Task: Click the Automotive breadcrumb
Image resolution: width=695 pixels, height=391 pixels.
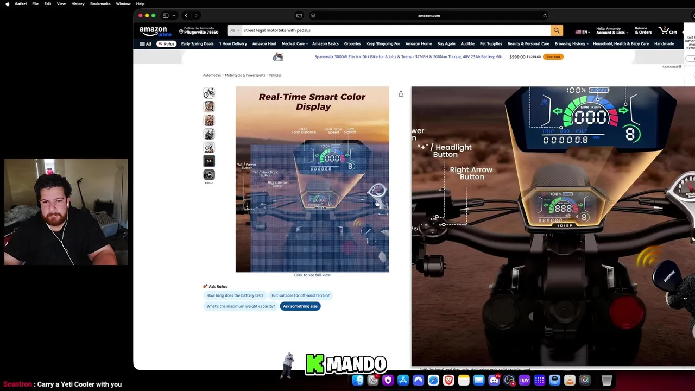Action: (x=212, y=75)
